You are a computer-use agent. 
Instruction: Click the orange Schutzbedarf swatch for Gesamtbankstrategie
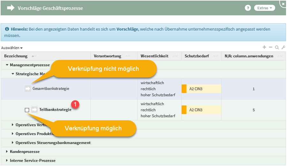[184, 89]
